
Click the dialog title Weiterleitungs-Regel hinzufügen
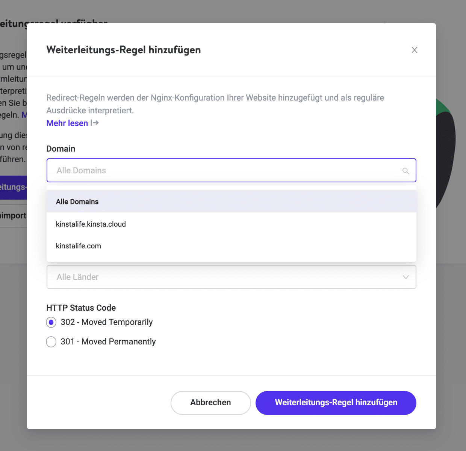coord(123,50)
